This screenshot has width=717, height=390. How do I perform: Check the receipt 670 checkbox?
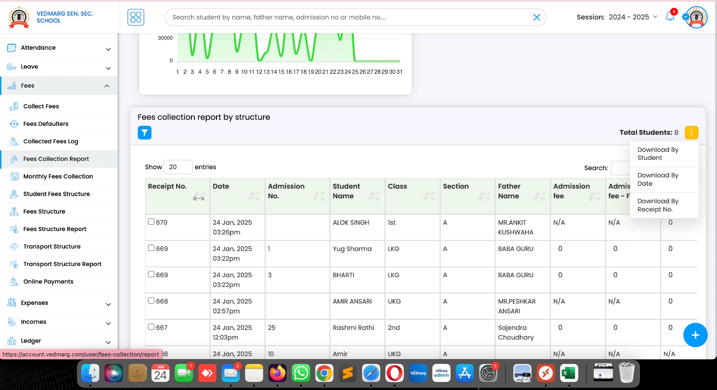pyautogui.click(x=151, y=222)
